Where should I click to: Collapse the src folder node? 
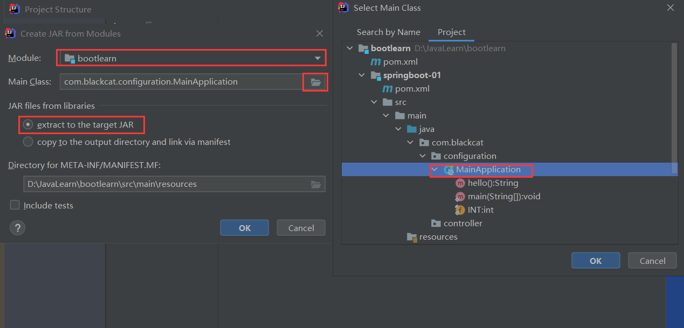pos(374,102)
